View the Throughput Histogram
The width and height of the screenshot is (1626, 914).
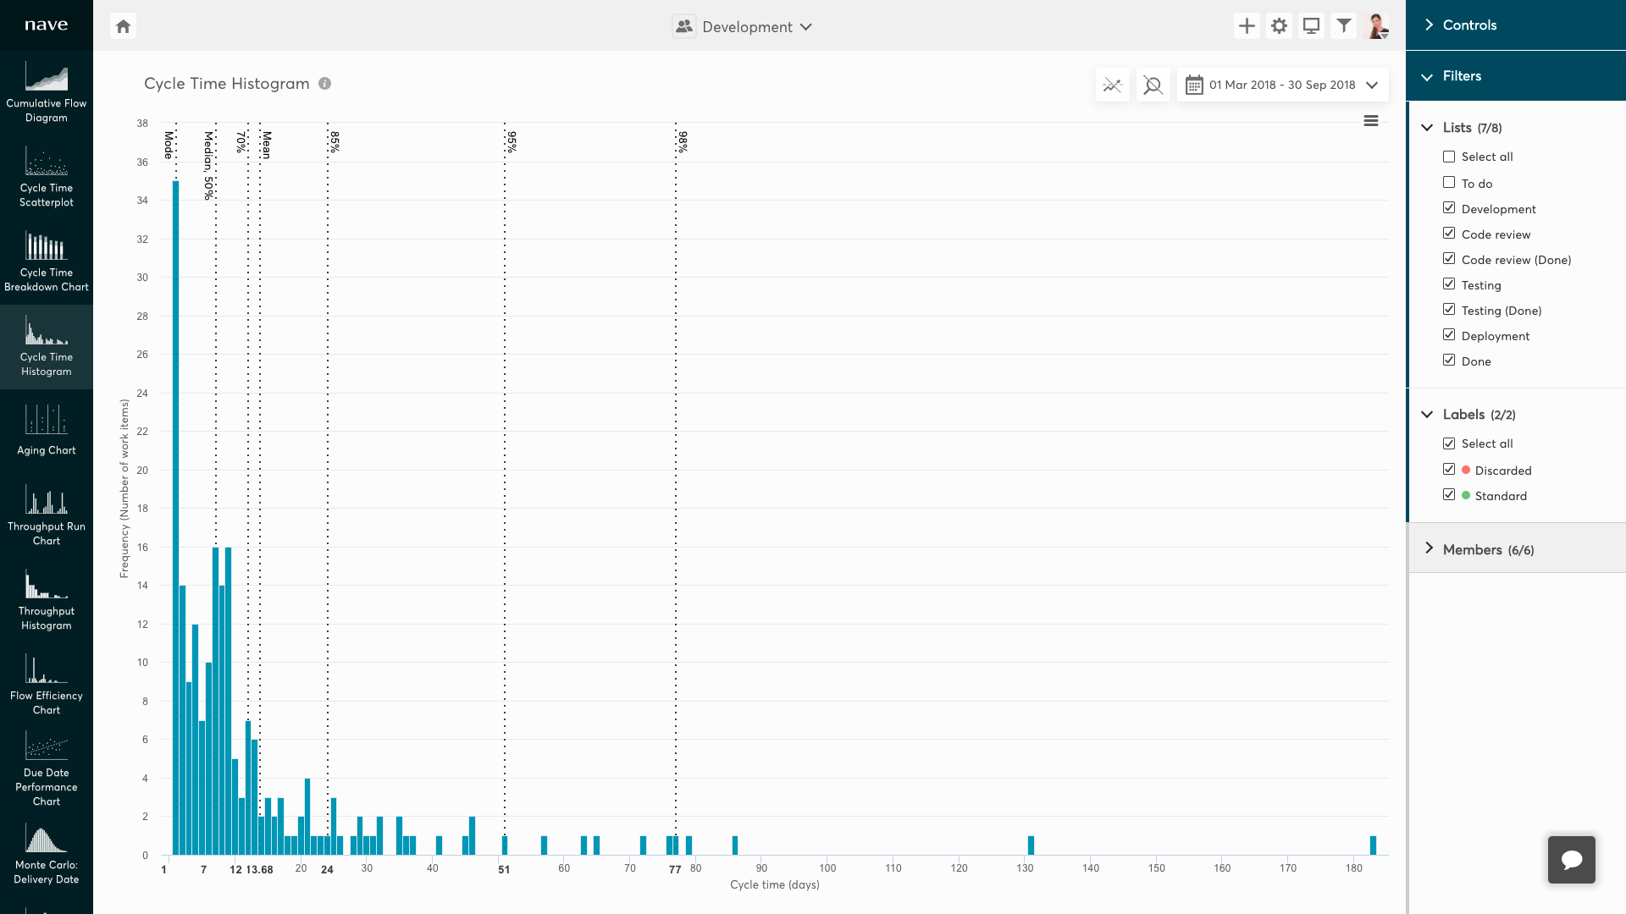click(47, 599)
